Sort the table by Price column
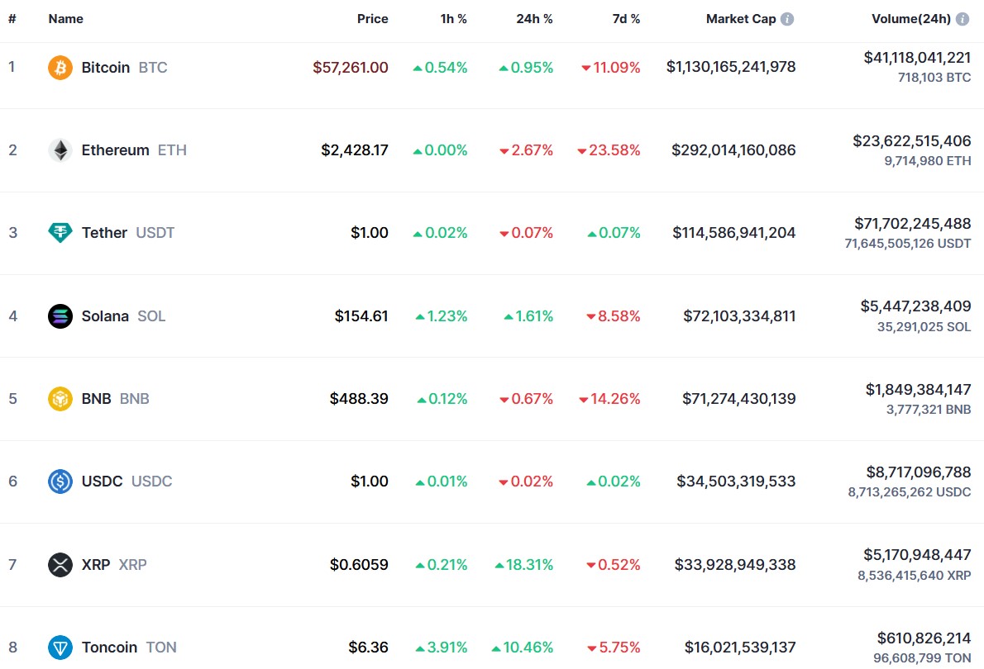 pyautogui.click(x=373, y=18)
